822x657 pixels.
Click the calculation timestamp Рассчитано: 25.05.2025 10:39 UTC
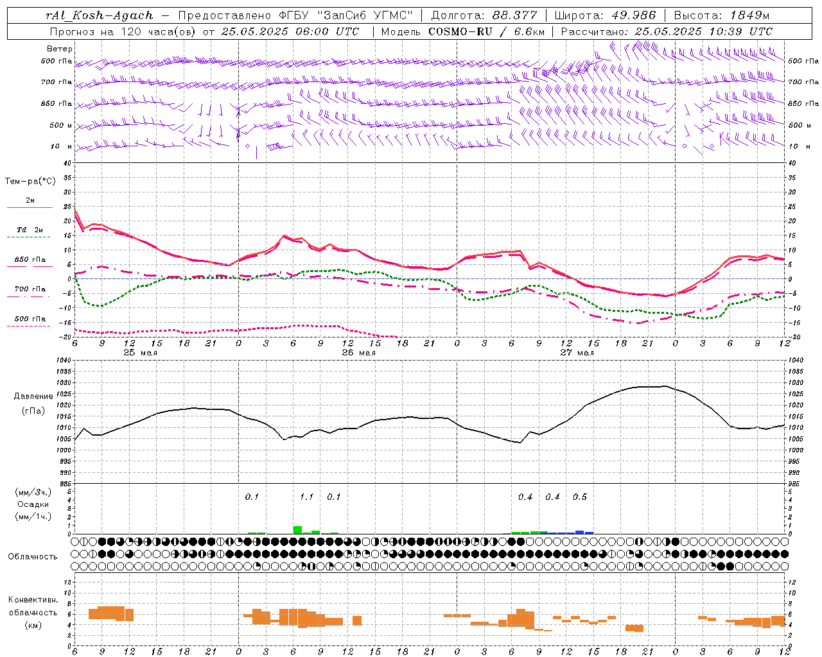(x=667, y=31)
